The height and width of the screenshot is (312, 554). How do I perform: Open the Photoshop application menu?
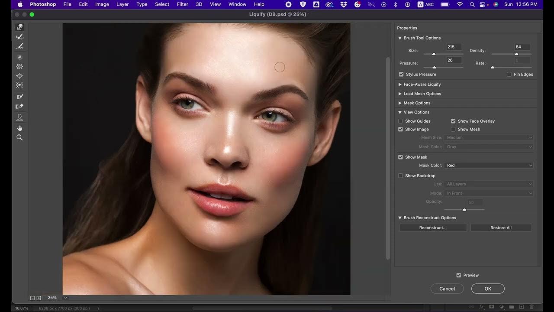[43, 4]
